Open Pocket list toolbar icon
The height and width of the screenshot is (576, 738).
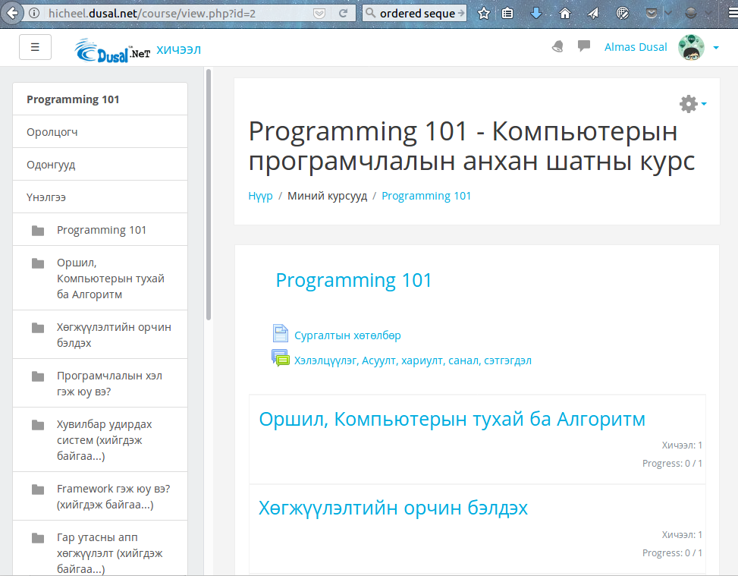tap(651, 13)
